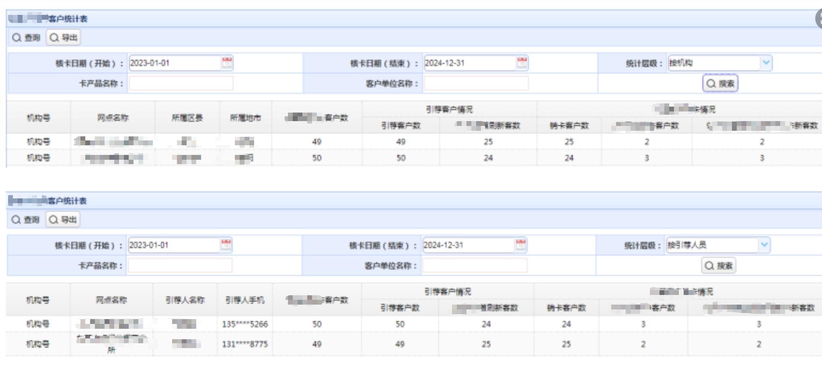The width and height of the screenshot is (822, 369).
Task: Click end date field 2024-12-31 in upper panel
Action: pyautogui.click(x=470, y=63)
